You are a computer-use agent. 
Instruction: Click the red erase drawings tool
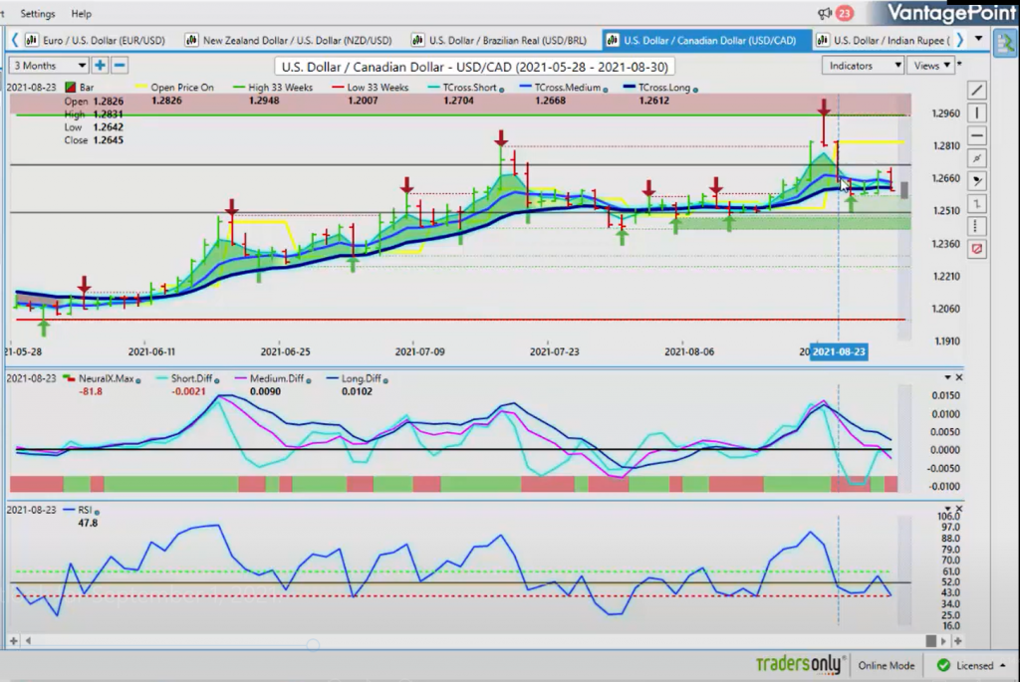point(976,249)
